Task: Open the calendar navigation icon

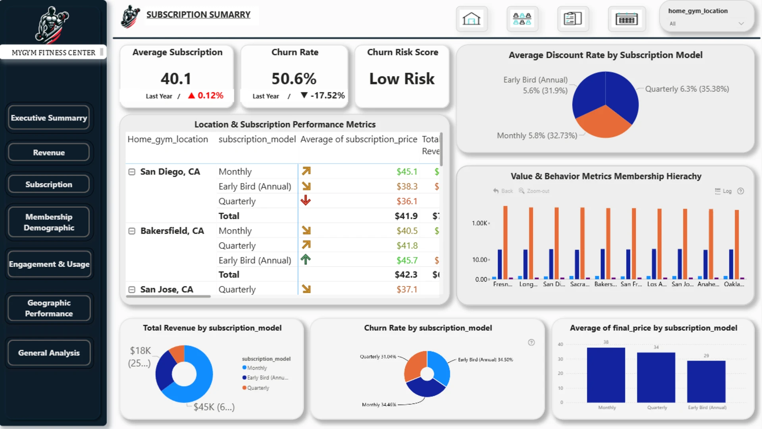Action: tap(627, 19)
